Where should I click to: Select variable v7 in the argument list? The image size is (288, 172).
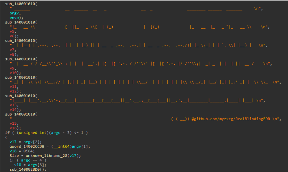coord(12,50)
